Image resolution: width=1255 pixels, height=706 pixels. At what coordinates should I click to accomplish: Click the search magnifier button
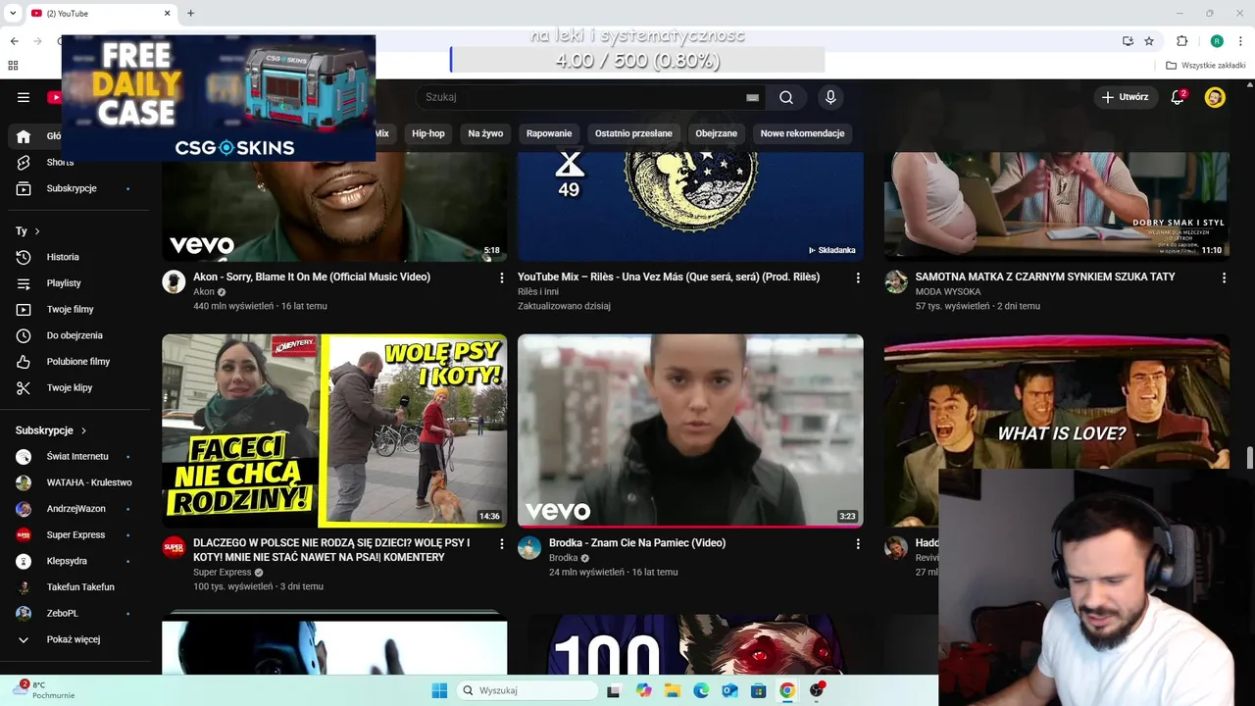(x=786, y=97)
